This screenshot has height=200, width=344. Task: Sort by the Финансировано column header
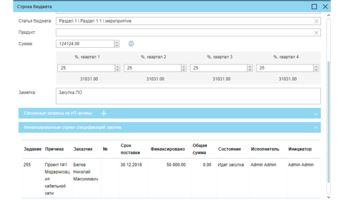pyautogui.click(x=168, y=149)
